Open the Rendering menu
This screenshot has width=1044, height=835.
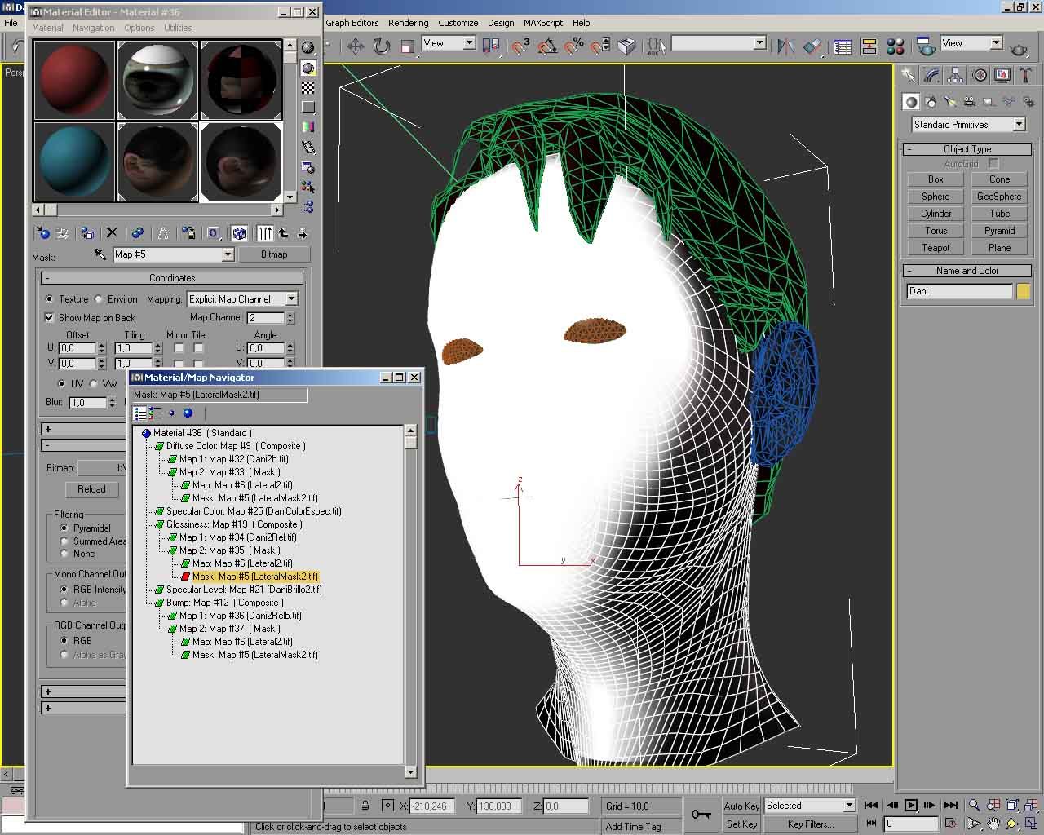[x=408, y=23]
